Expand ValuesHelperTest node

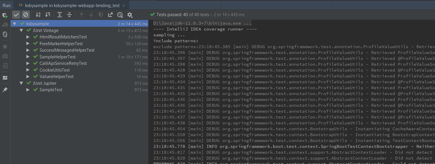tap(28, 76)
